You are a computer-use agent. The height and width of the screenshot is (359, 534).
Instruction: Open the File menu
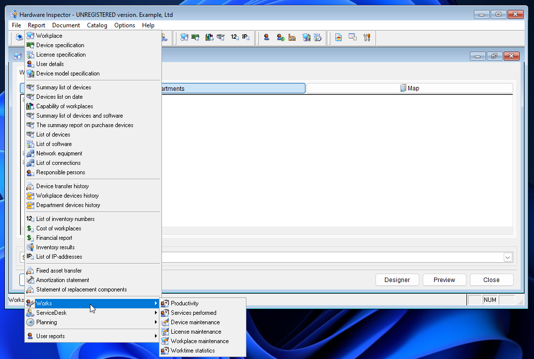click(16, 25)
